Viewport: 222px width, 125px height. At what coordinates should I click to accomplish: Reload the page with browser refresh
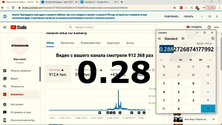[x=13, y=8]
